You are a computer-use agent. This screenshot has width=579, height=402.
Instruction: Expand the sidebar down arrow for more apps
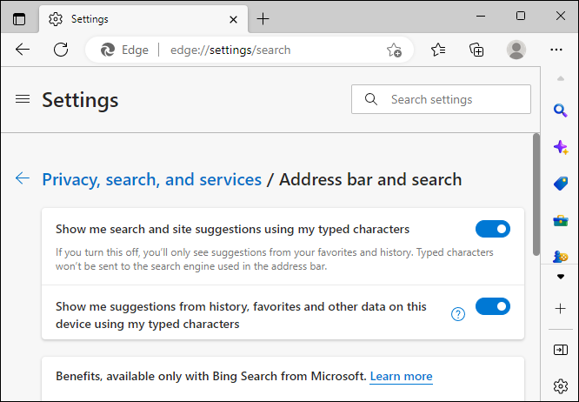[561, 277]
